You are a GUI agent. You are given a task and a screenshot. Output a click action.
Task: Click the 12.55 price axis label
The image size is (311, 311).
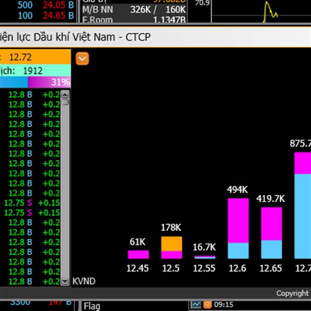[x=204, y=268]
